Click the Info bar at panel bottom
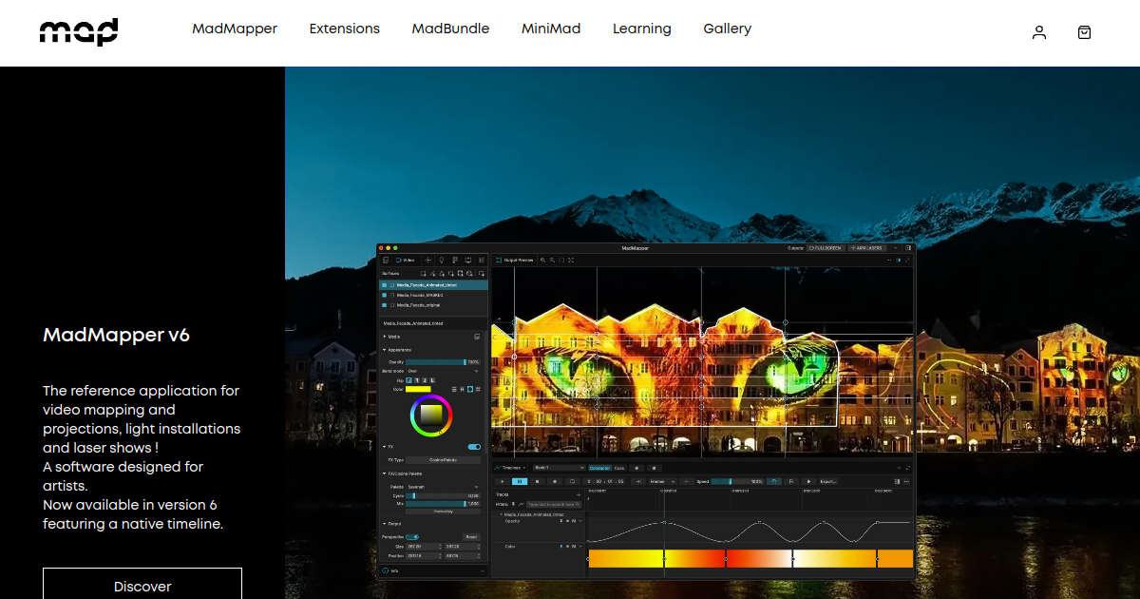Viewport: 1140px width, 599px height. (x=435, y=570)
